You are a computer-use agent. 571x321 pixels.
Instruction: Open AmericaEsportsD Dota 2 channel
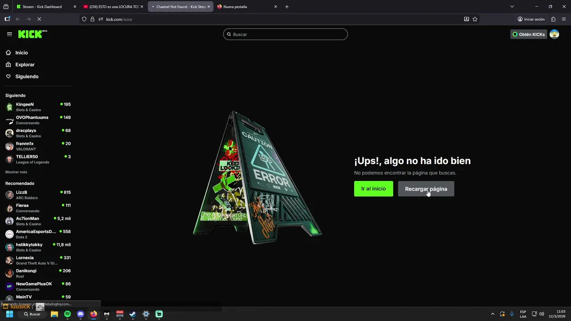(x=38, y=234)
